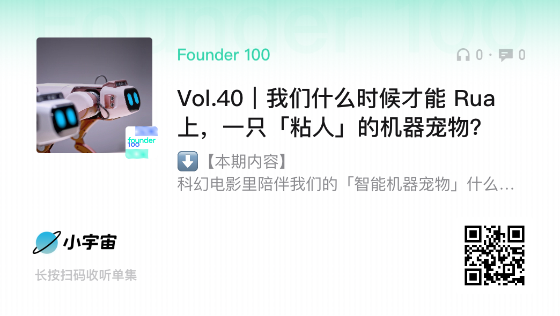Click the foreground robot's glowing blue eyes
This screenshot has width=560, height=316.
[65, 119]
